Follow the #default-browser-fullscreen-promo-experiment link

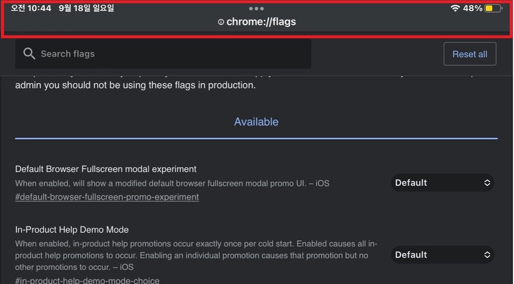[x=107, y=197]
